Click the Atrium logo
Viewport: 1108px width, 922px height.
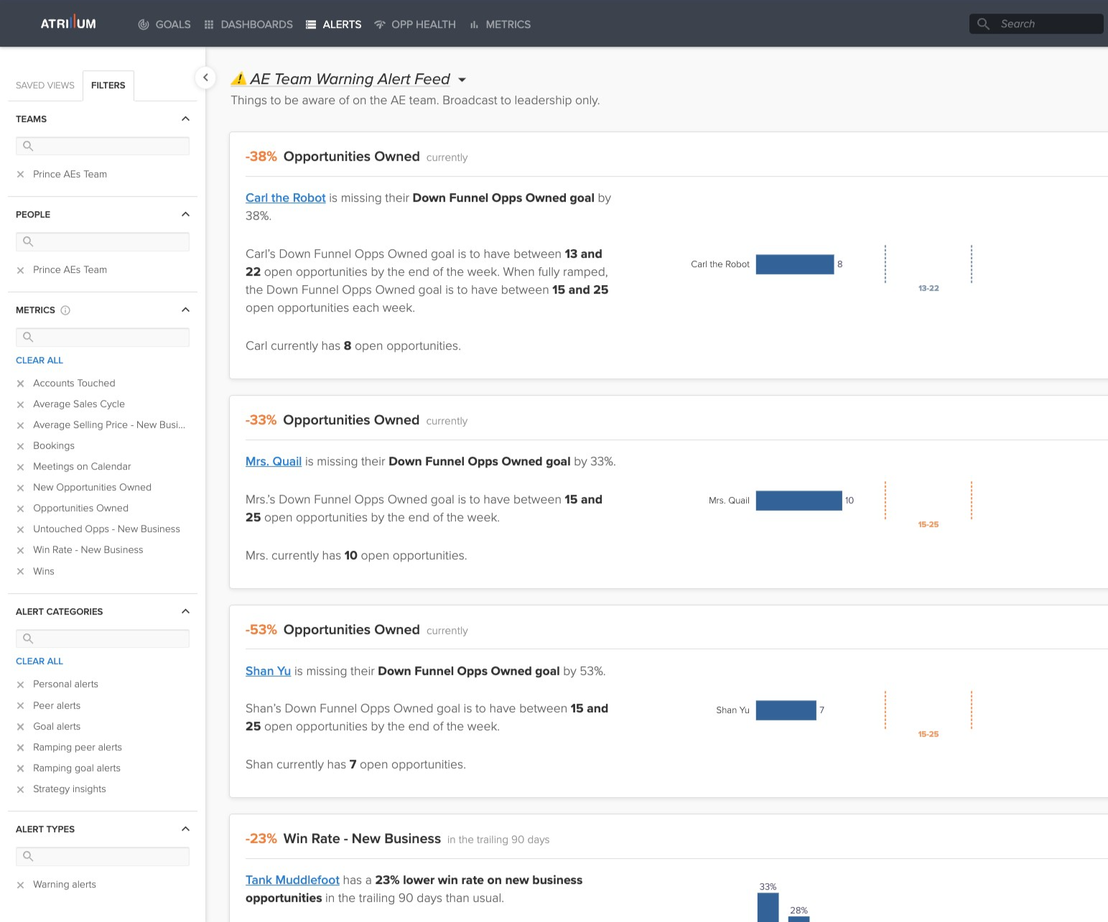coord(68,24)
